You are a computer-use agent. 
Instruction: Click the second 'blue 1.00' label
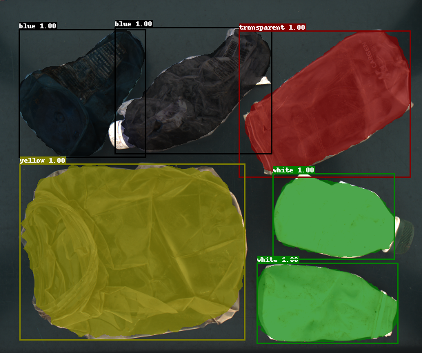(x=133, y=24)
